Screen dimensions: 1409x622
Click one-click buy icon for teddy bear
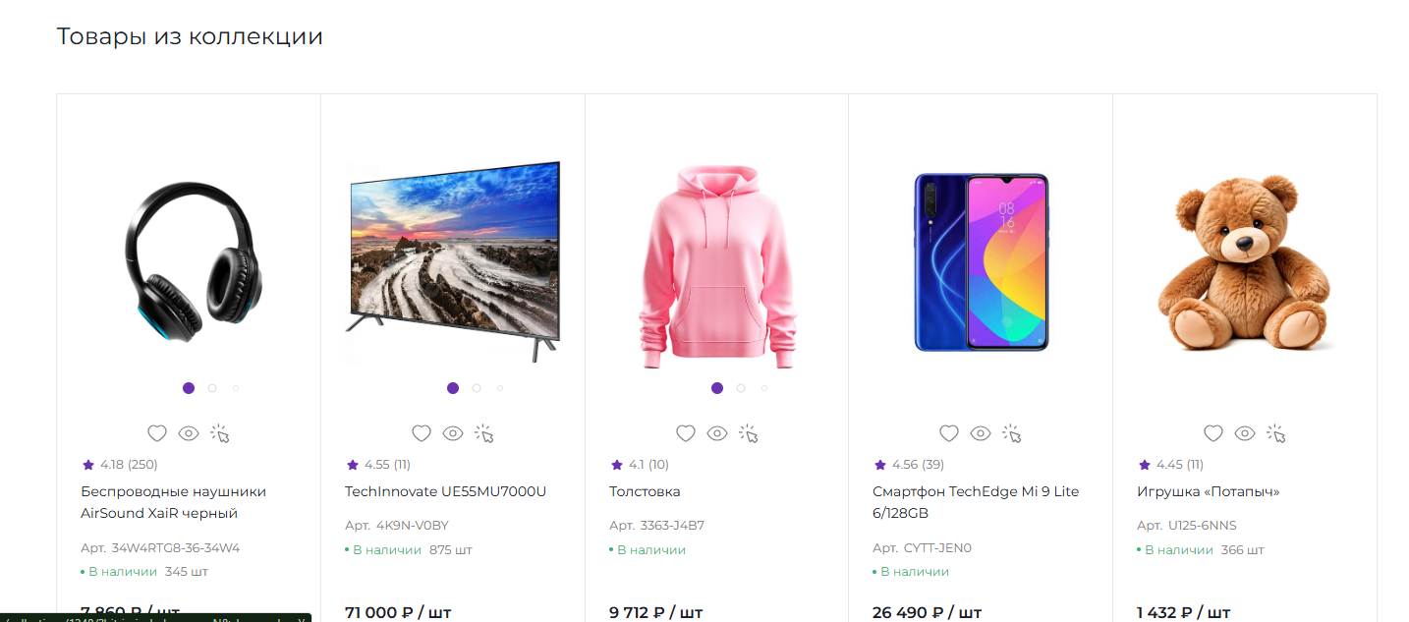tap(1276, 433)
